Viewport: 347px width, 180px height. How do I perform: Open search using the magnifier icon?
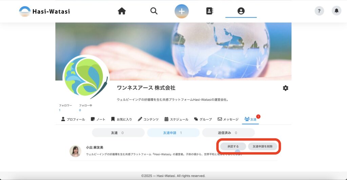(154, 11)
